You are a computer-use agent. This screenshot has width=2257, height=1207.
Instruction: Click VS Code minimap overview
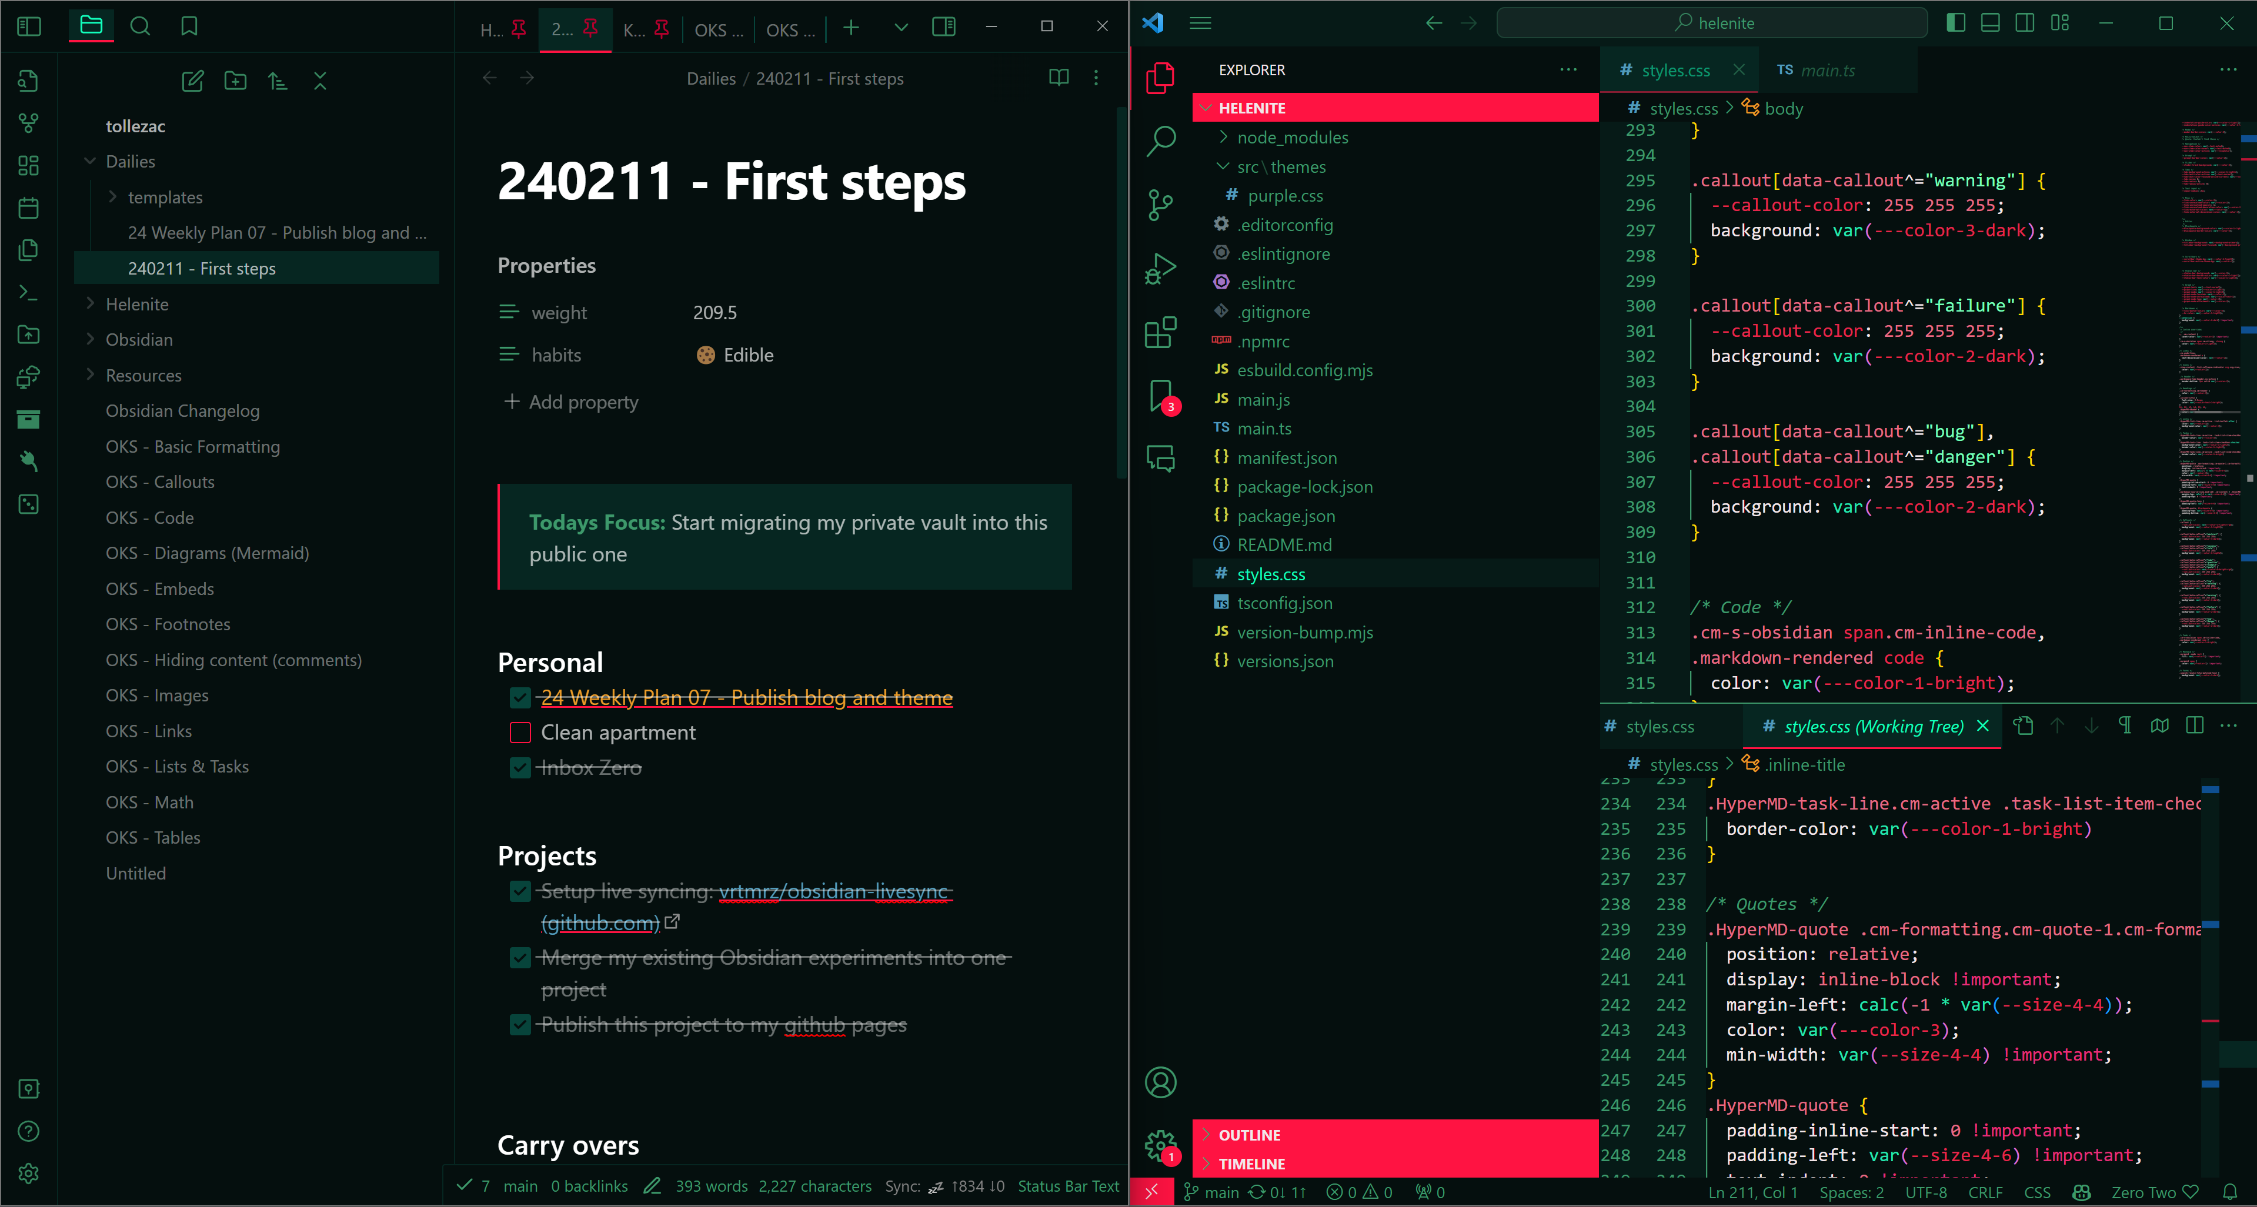pyautogui.click(x=2209, y=400)
